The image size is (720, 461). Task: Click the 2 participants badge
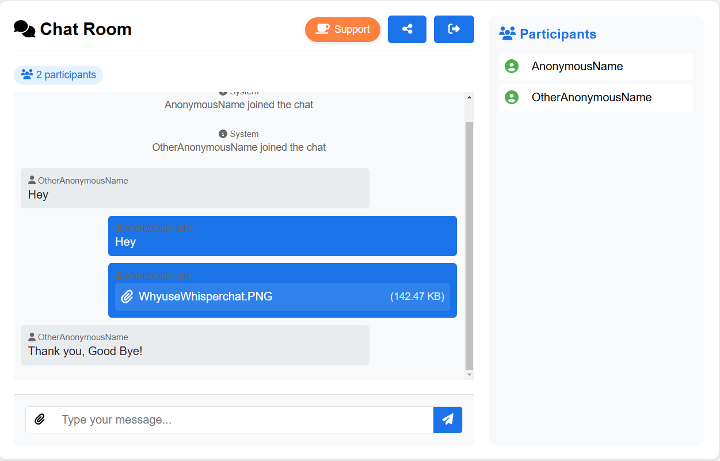(x=58, y=75)
